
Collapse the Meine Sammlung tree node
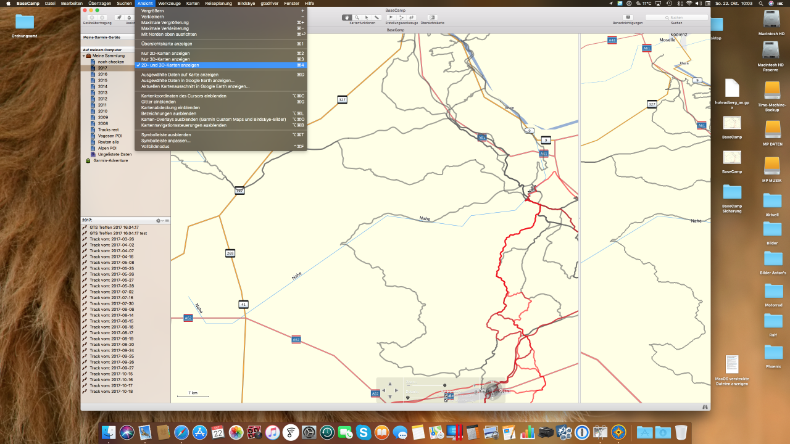pyautogui.click(x=84, y=55)
